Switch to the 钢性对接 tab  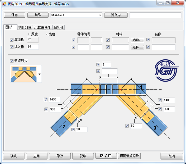(x=25, y=28)
